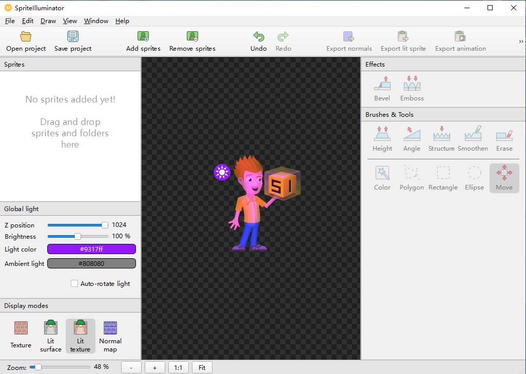Enable the Auto-rotate light checkbox
526x374 pixels.
(x=74, y=283)
